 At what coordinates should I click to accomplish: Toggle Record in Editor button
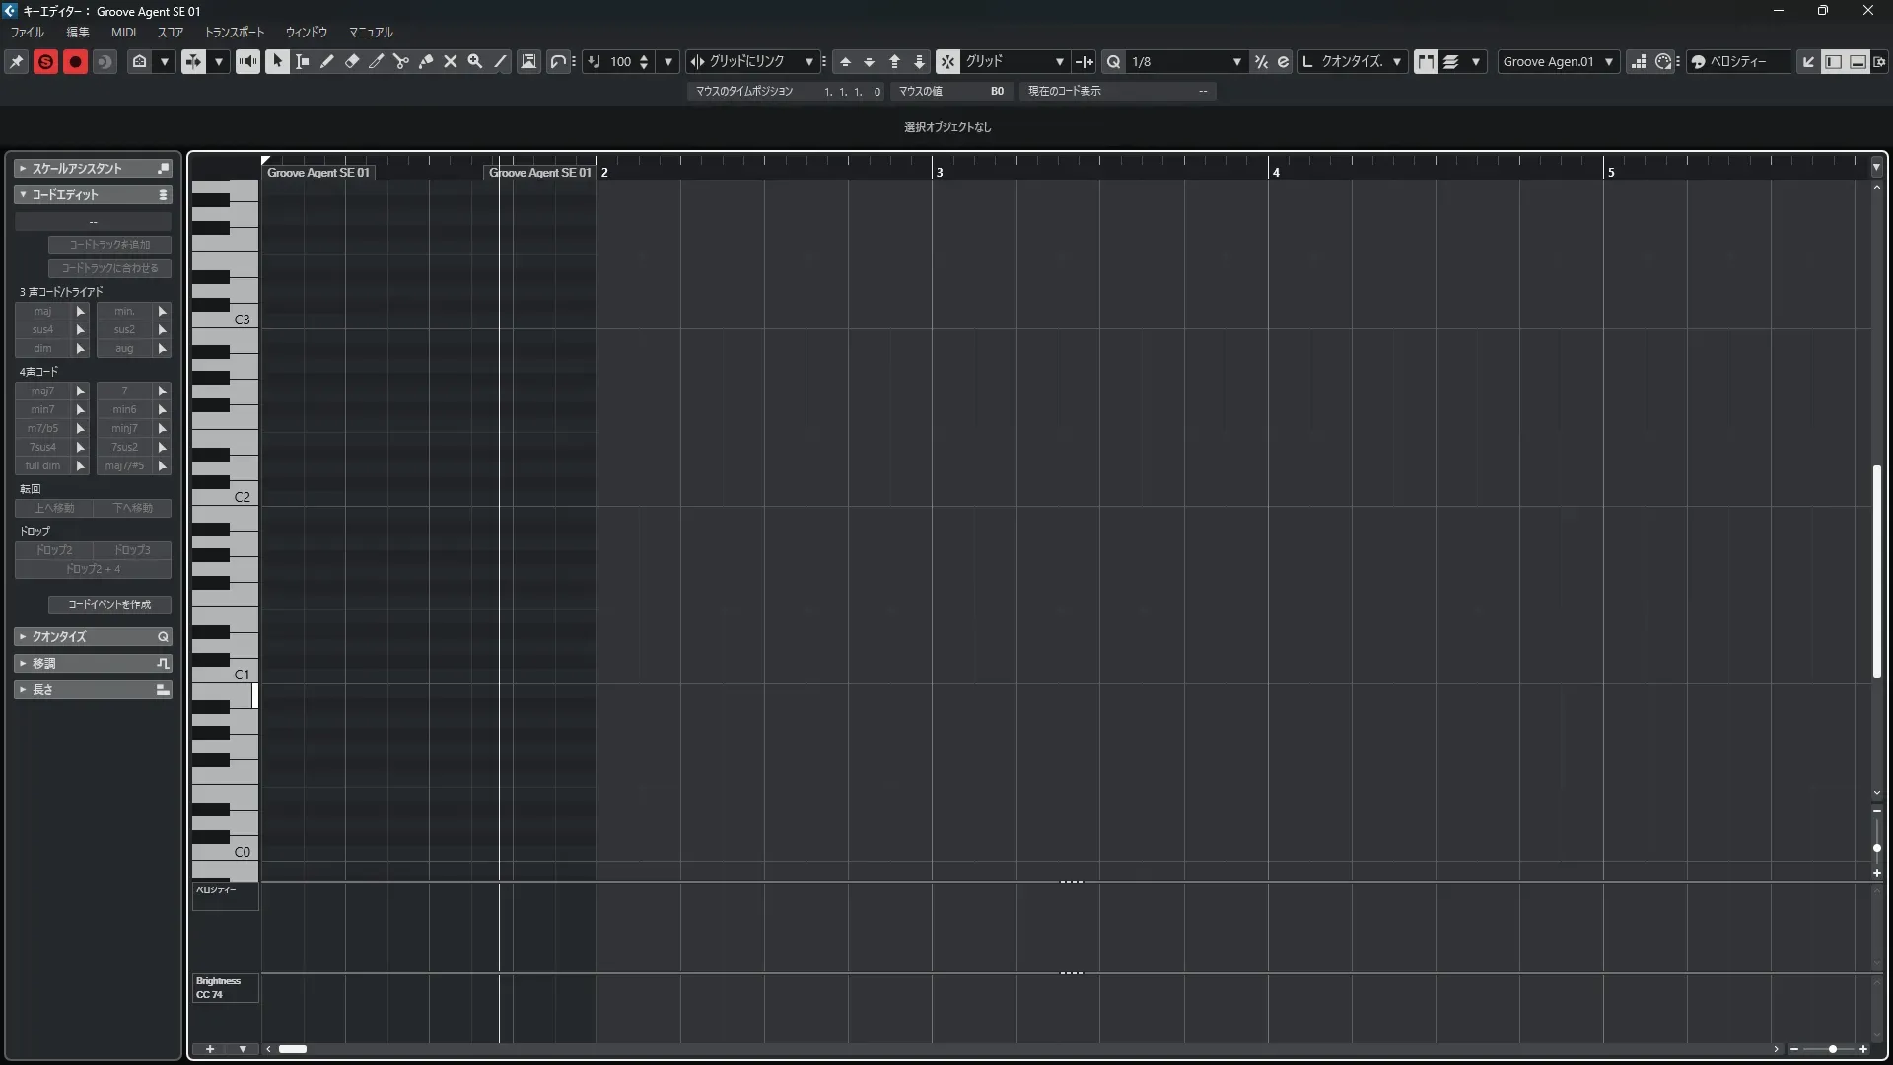click(x=75, y=61)
